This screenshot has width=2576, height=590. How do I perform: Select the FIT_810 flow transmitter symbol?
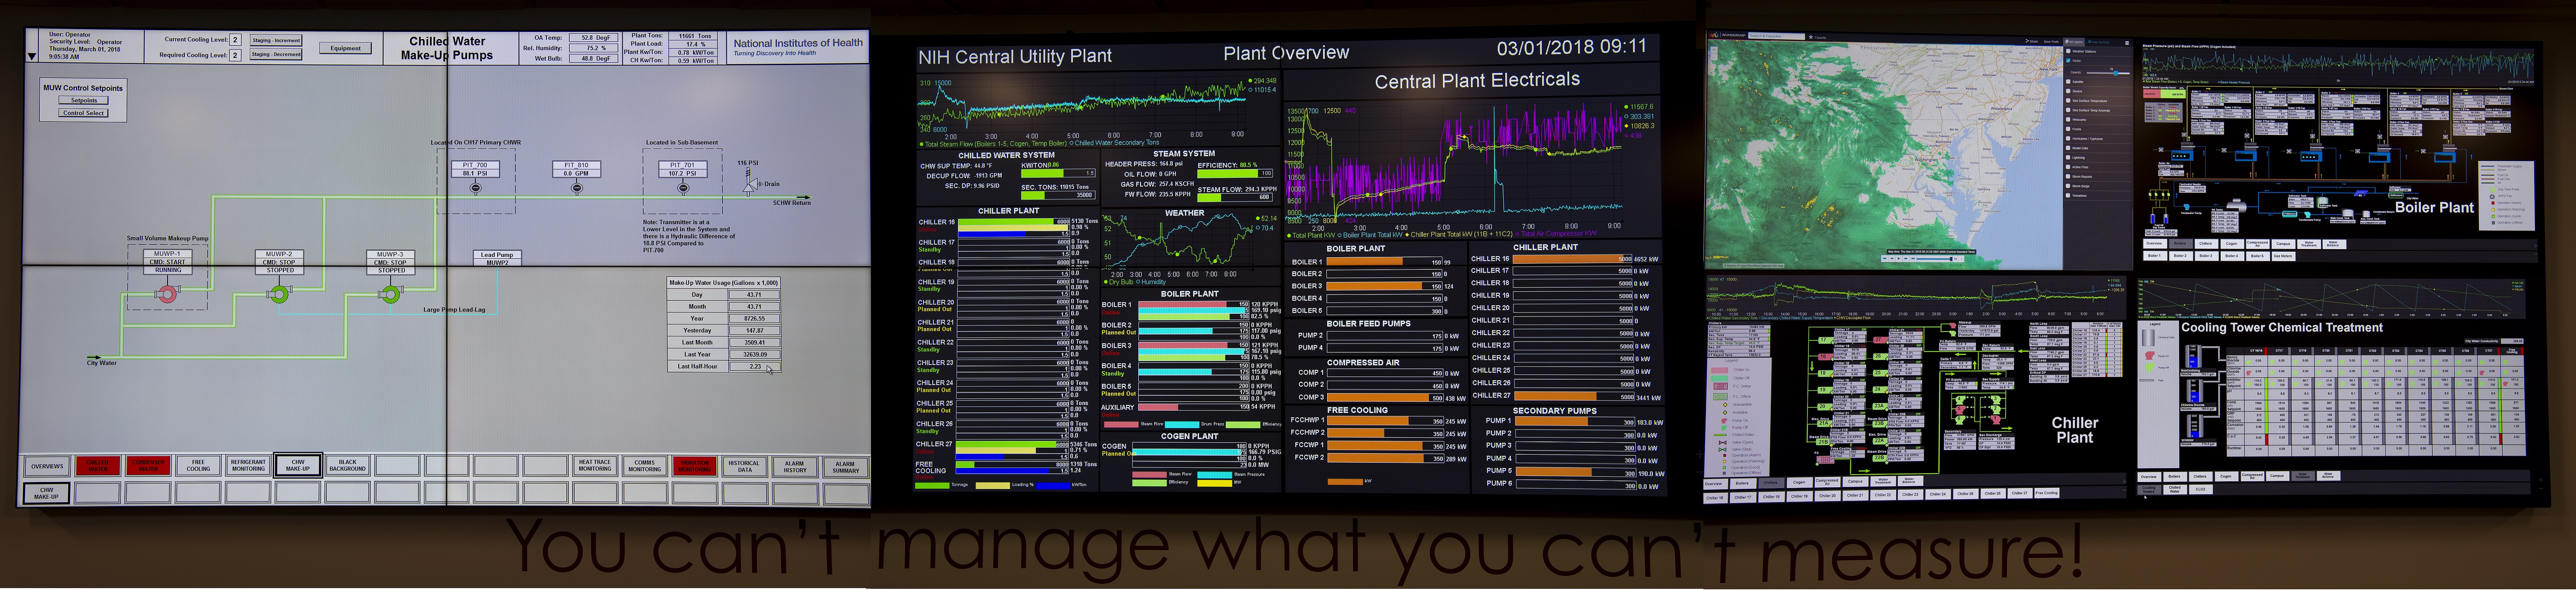point(577,188)
